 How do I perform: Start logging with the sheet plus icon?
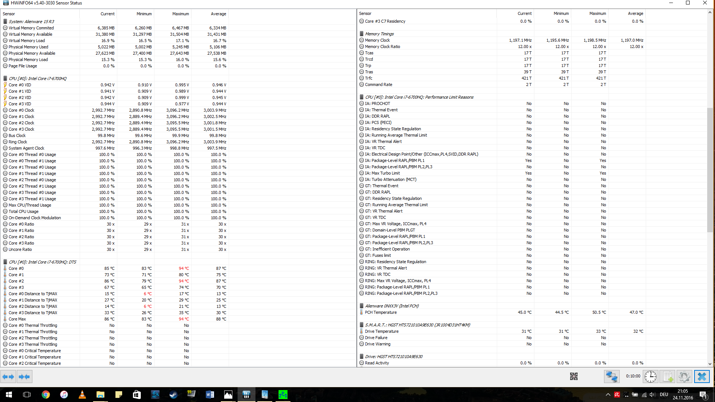tap(668, 377)
